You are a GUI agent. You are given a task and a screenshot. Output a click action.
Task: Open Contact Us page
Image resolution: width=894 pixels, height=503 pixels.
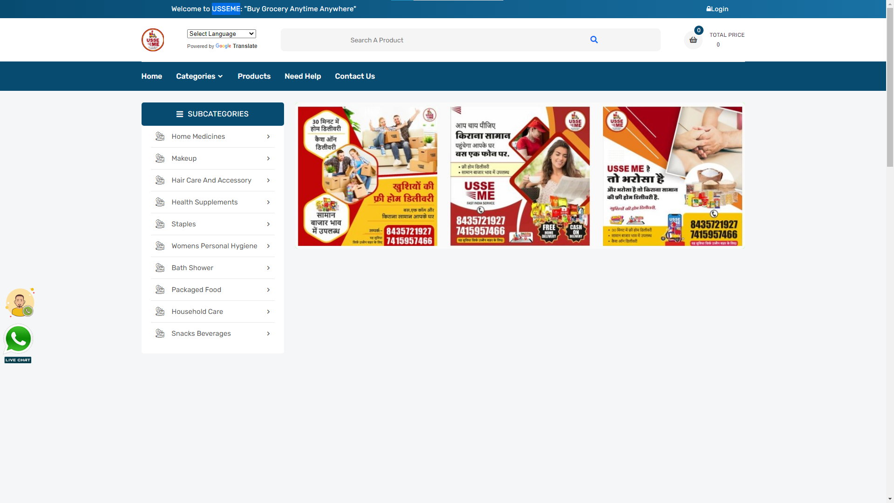tap(355, 76)
